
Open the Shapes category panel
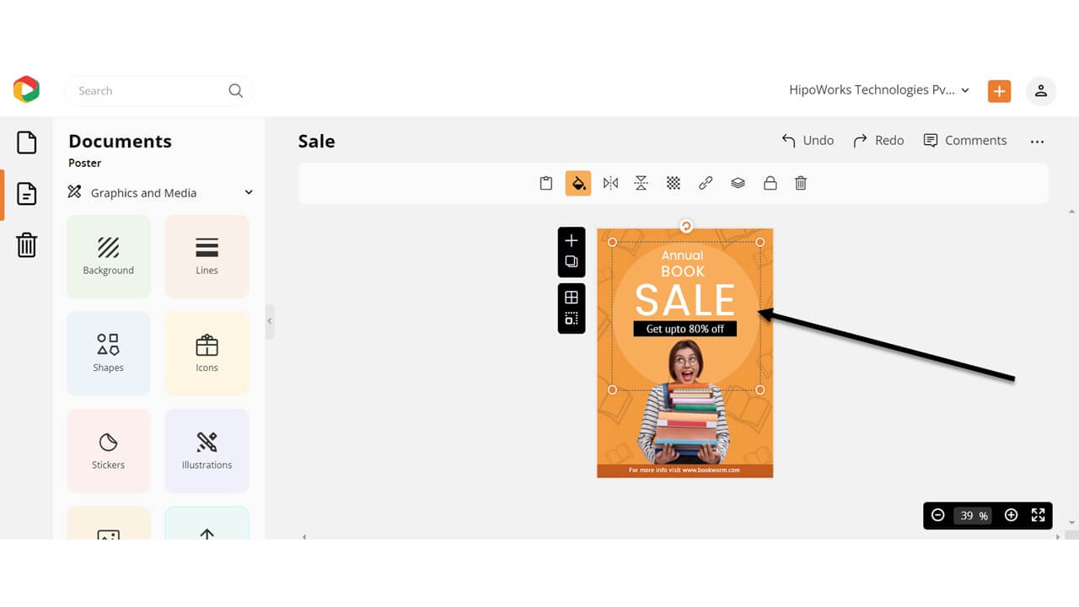pyautogui.click(x=108, y=353)
